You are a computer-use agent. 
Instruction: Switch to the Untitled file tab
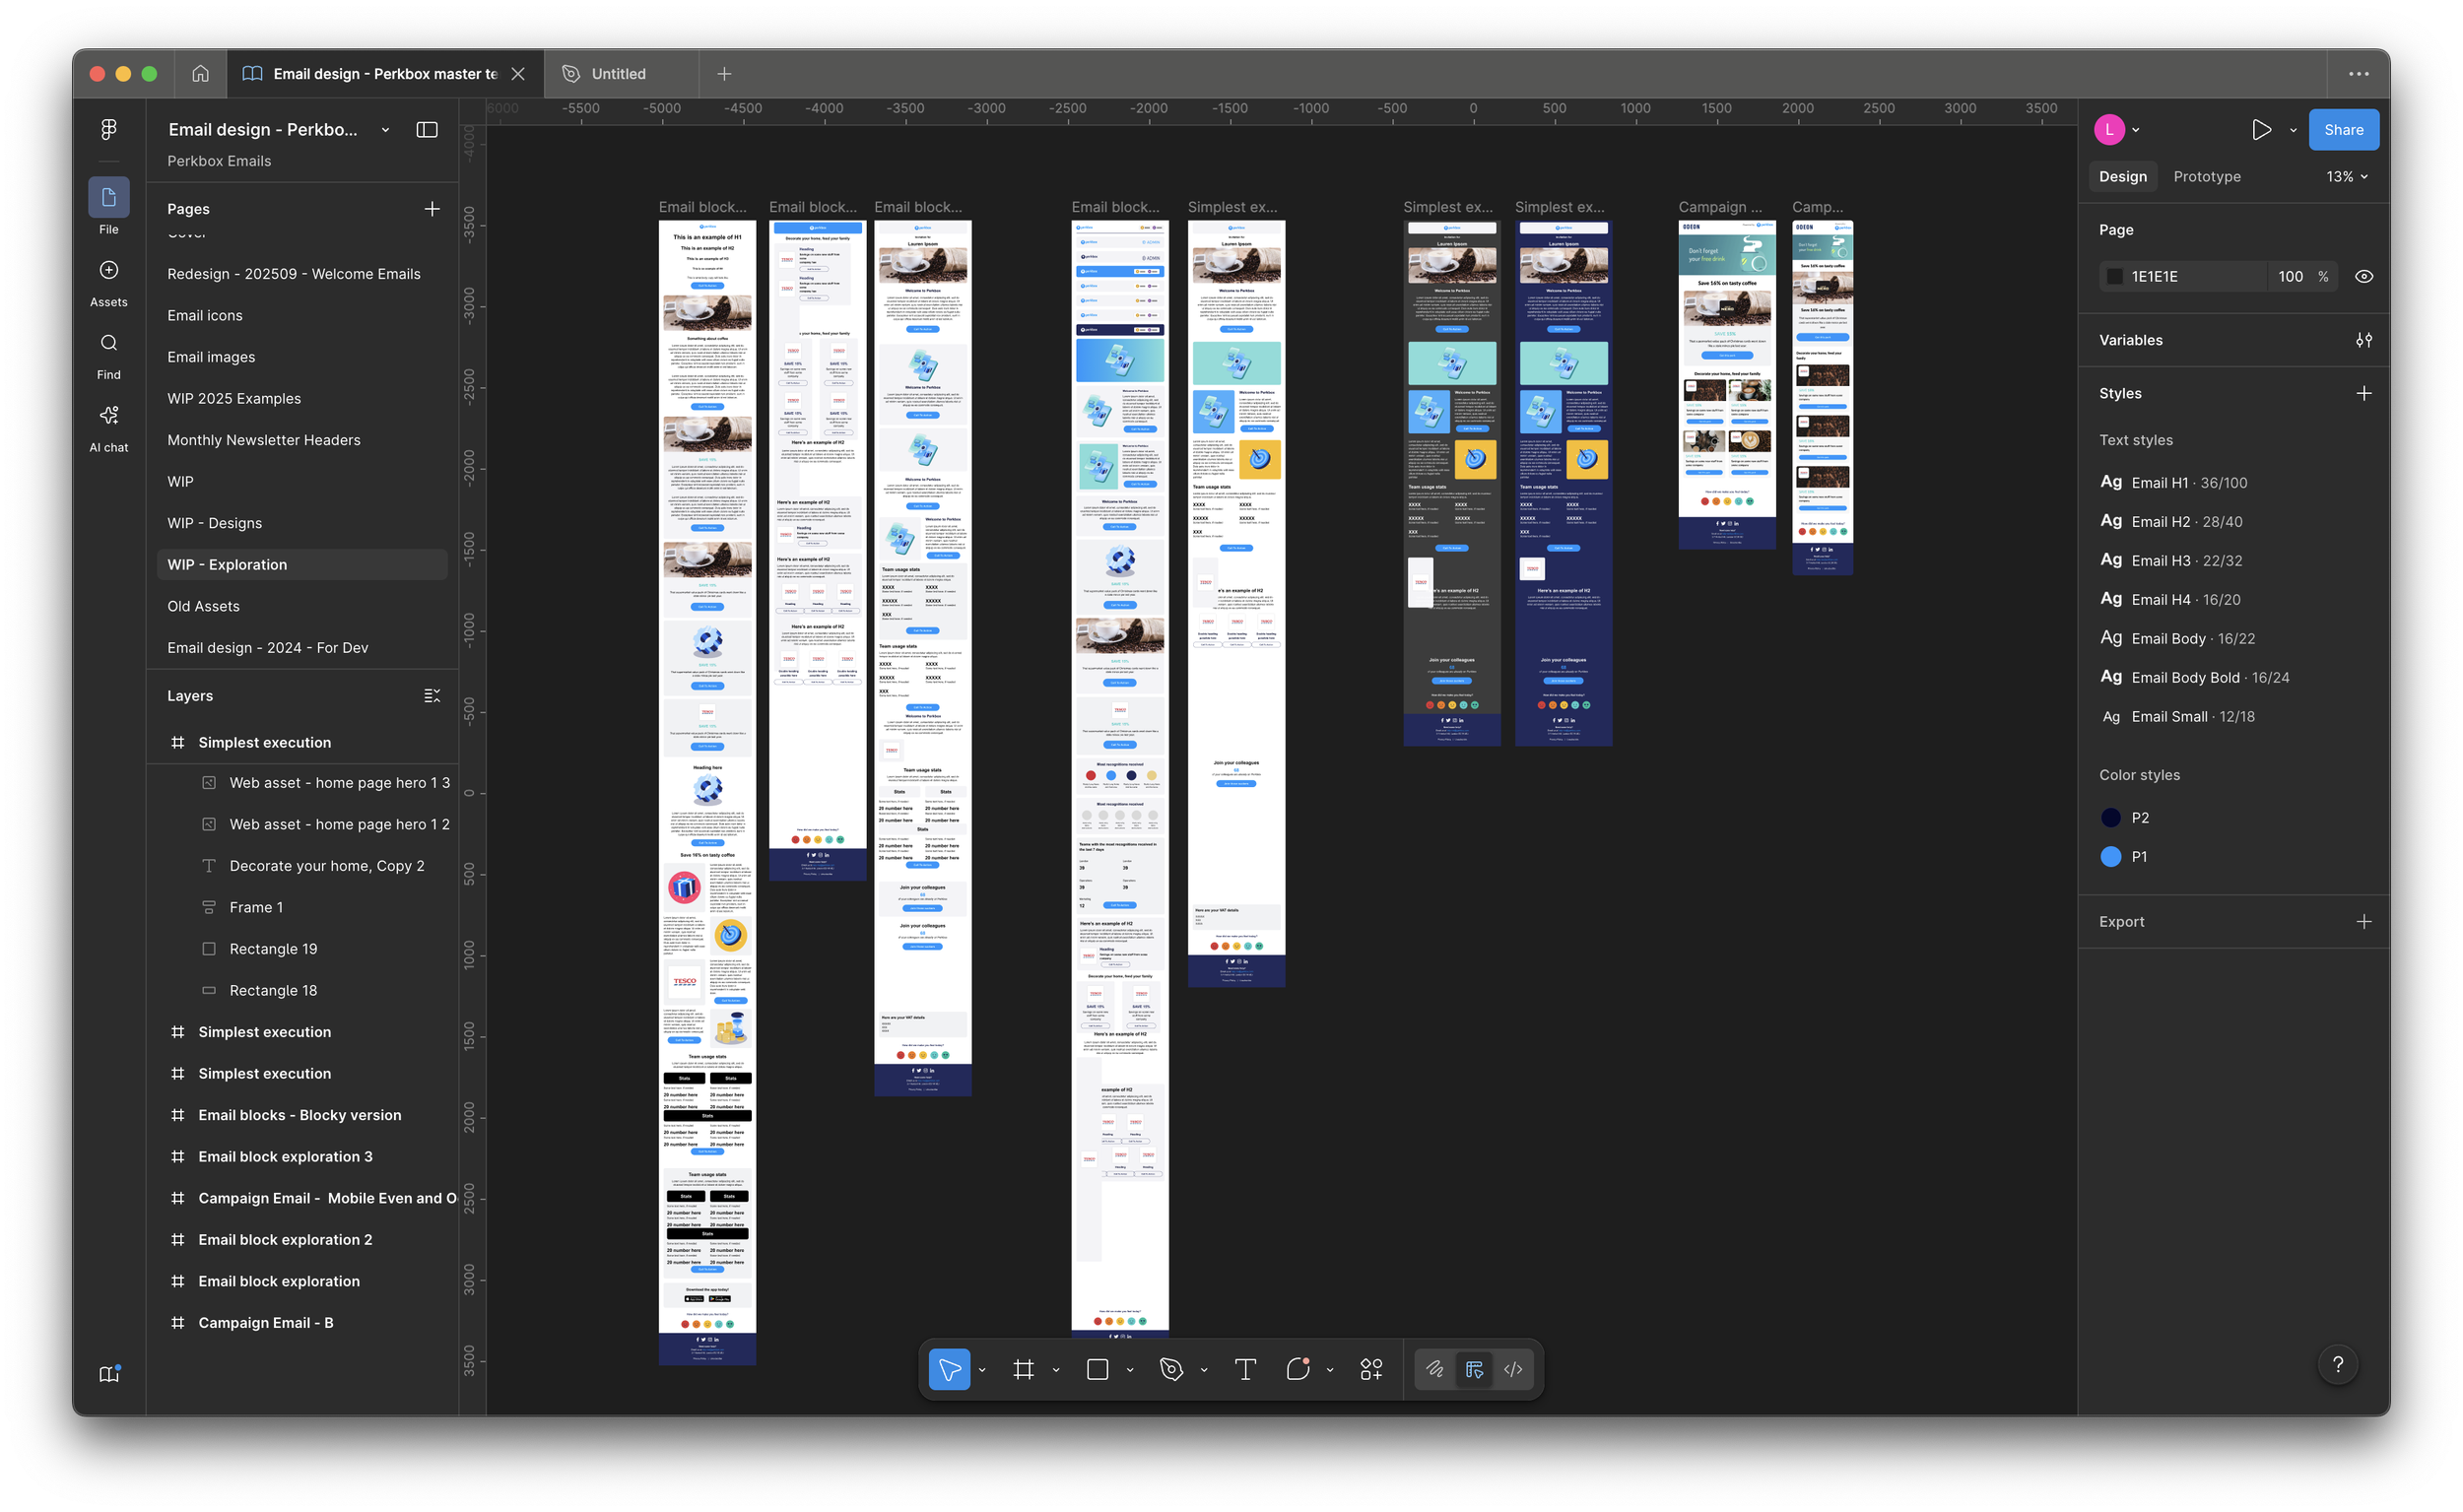click(618, 74)
